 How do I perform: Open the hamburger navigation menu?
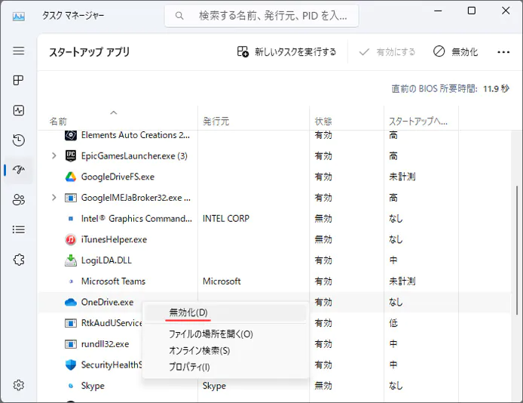(x=19, y=51)
